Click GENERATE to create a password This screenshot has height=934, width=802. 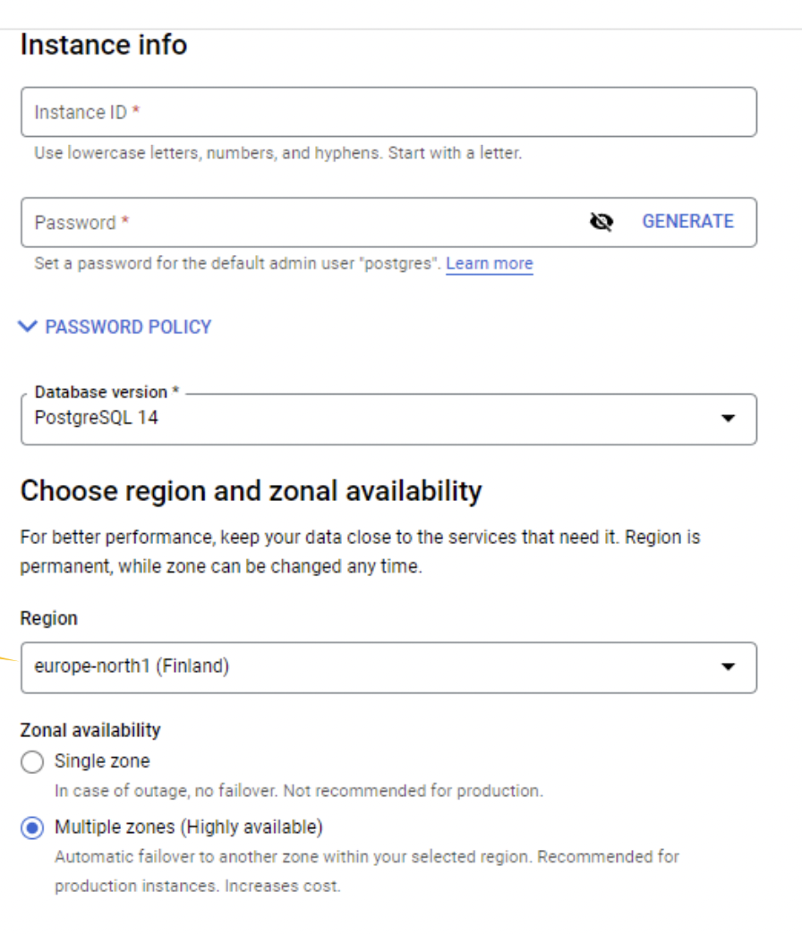[687, 222]
